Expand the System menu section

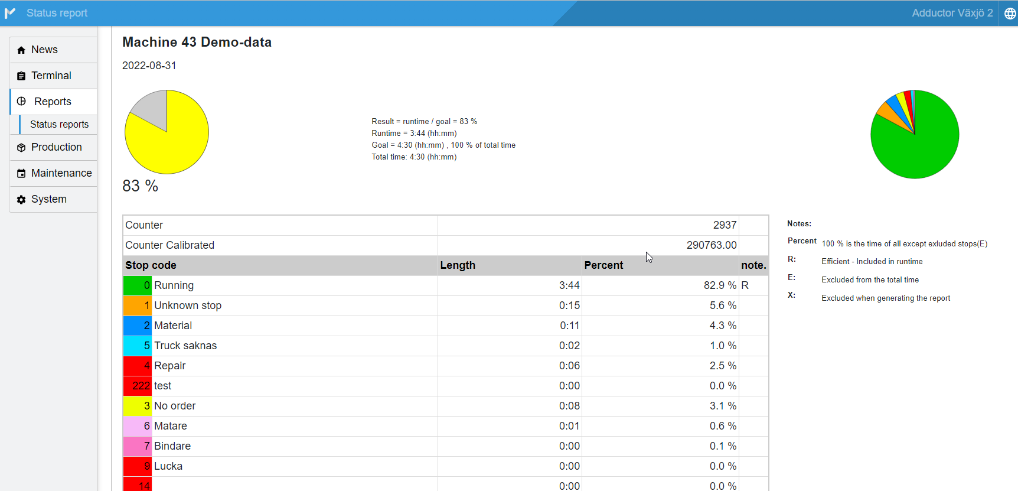click(49, 199)
